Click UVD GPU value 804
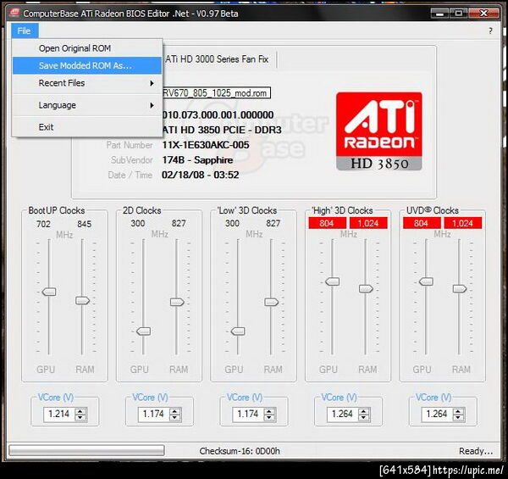Image resolution: width=508 pixels, height=479 pixels. point(421,223)
